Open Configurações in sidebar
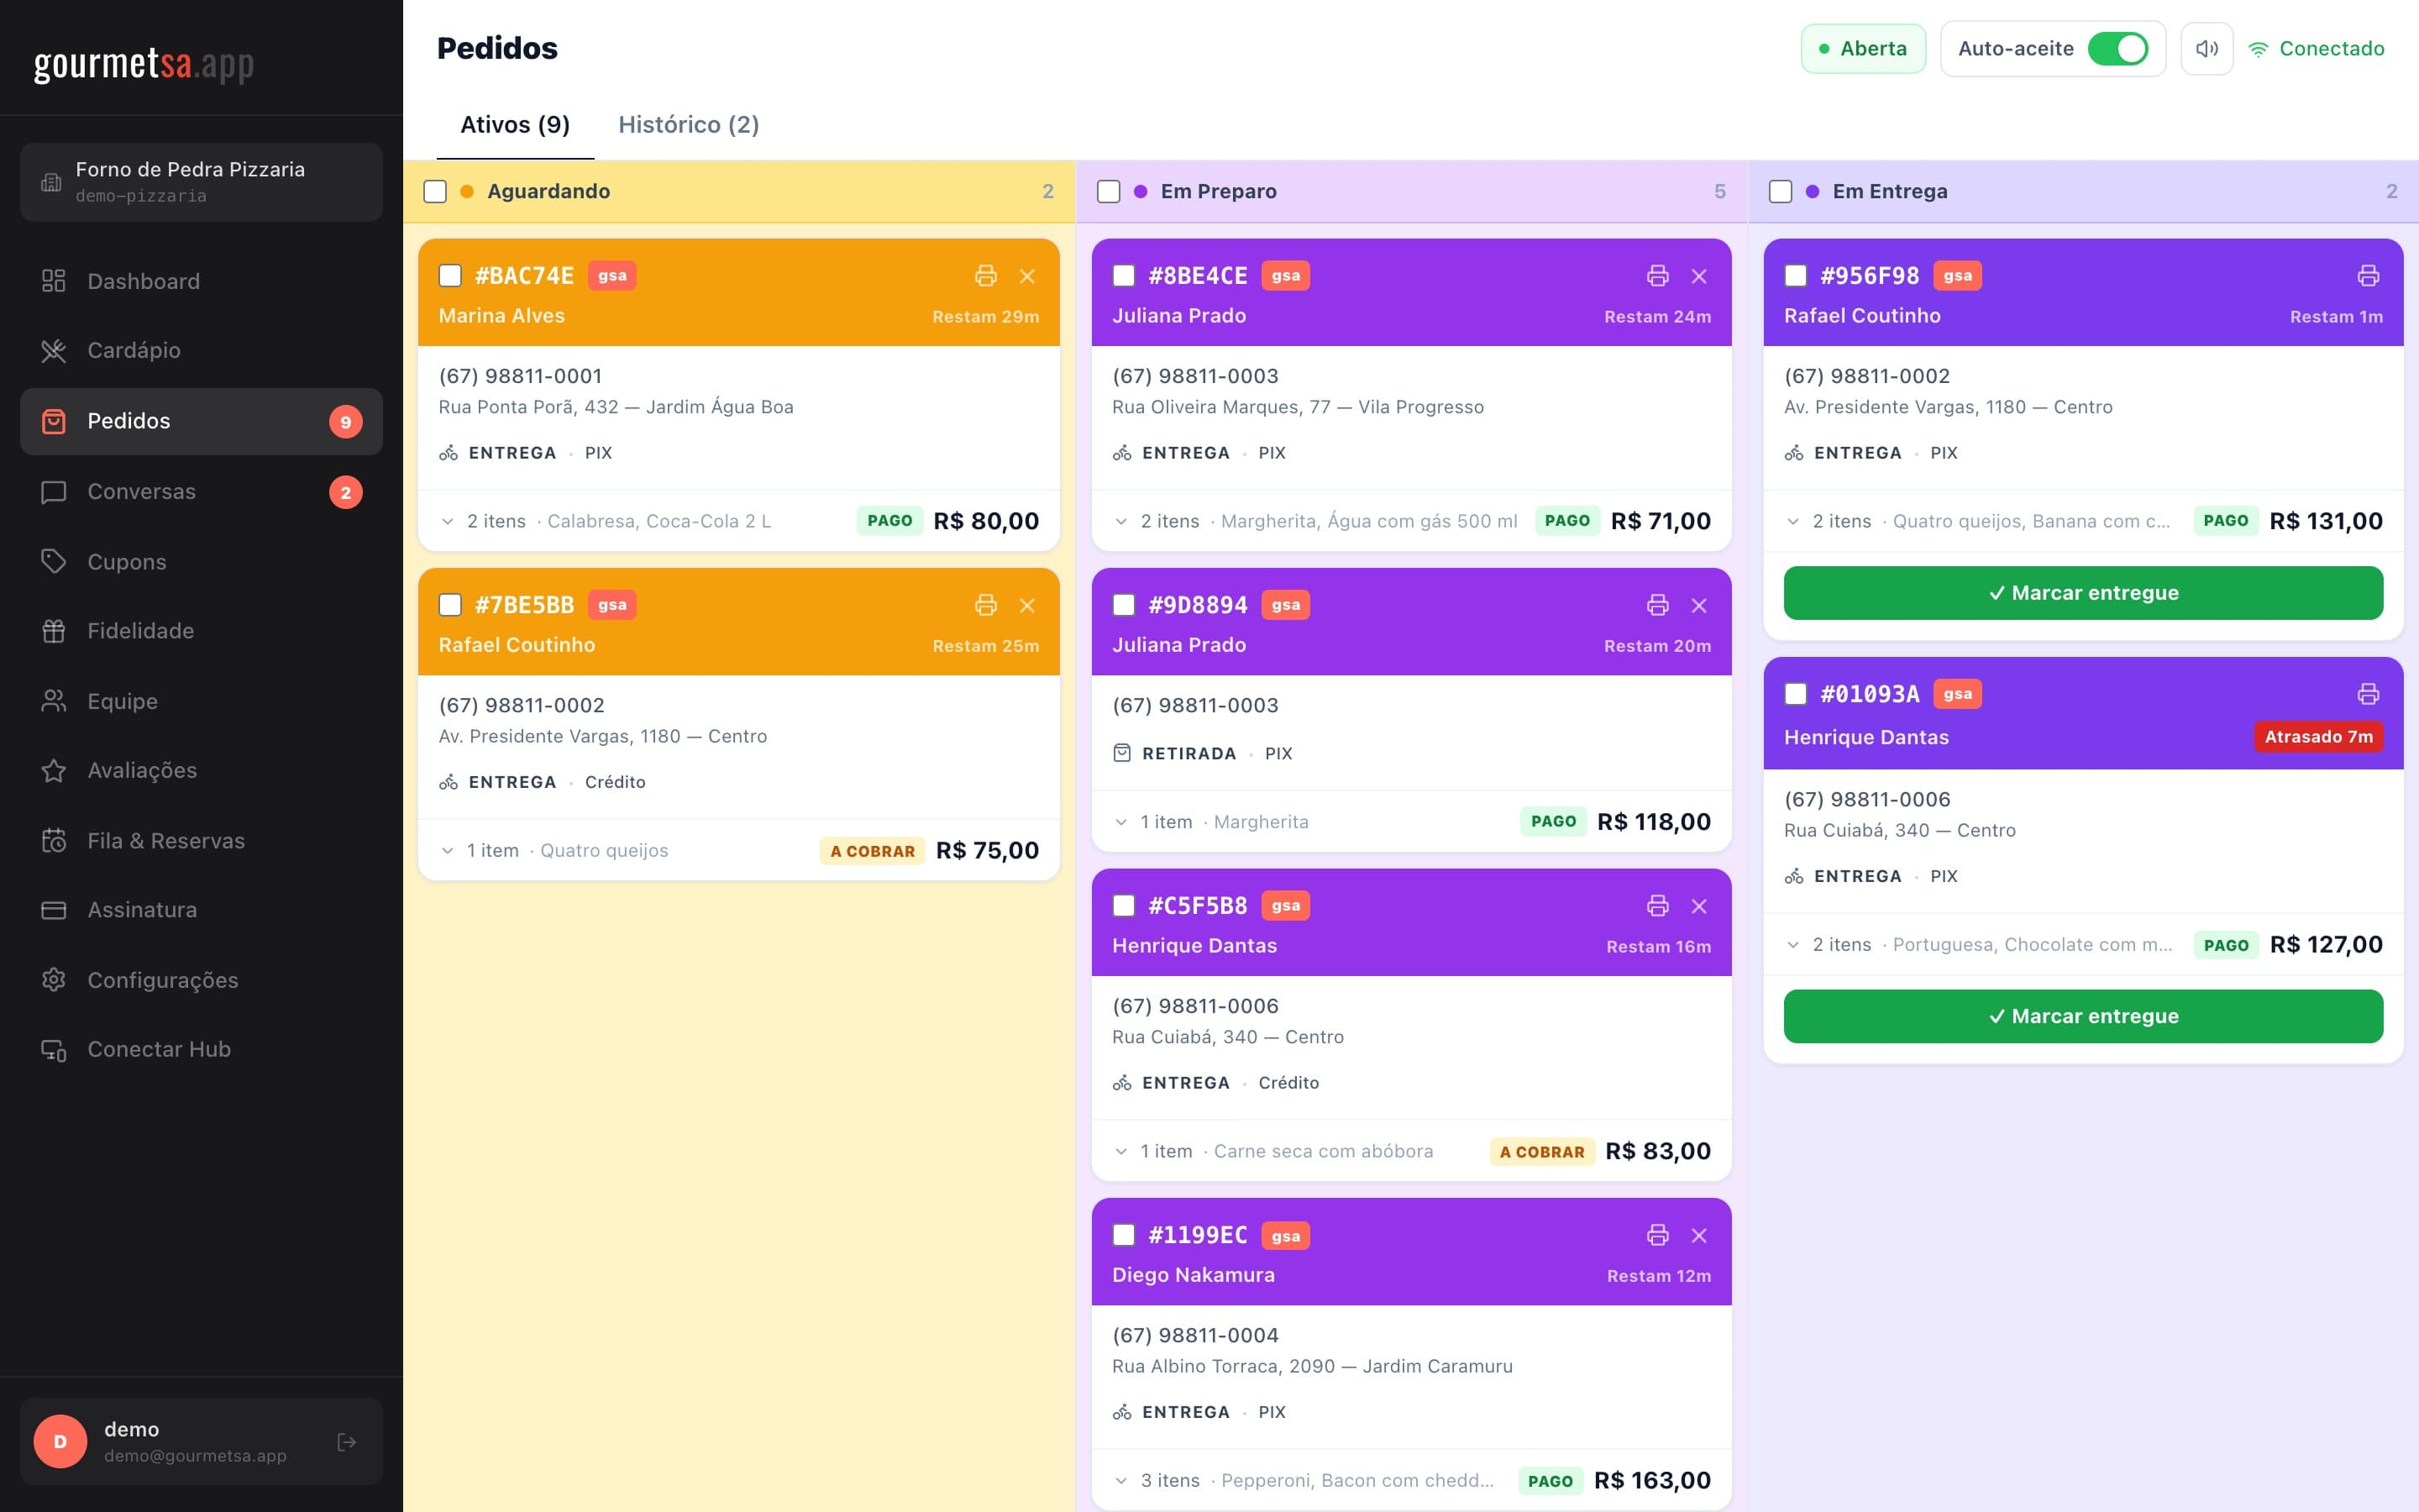Viewport: 2419px width, 1512px height. [x=201, y=980]
